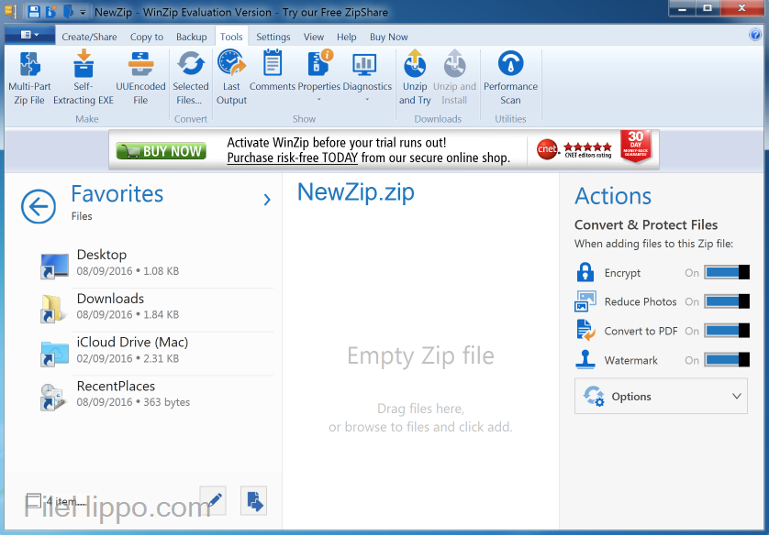View zip file Comments

272,73
